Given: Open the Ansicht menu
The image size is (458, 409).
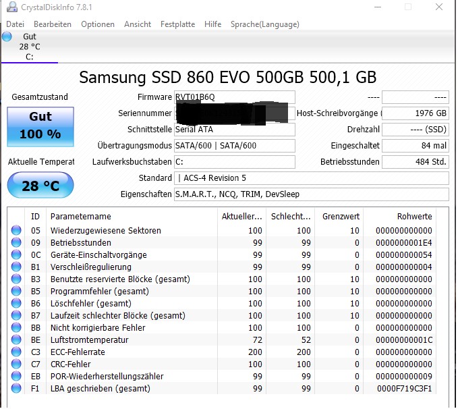Looking at the screenshot, I should tap(138, 24).
